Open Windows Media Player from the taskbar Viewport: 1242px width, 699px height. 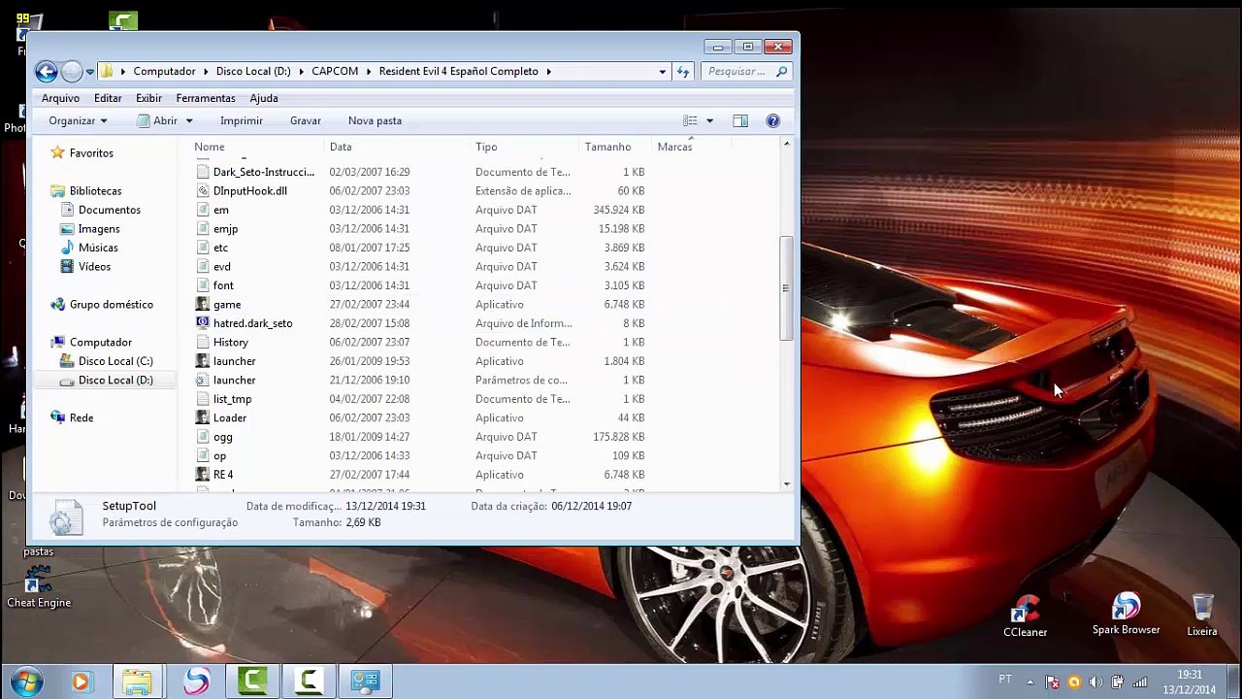(81, 682)
